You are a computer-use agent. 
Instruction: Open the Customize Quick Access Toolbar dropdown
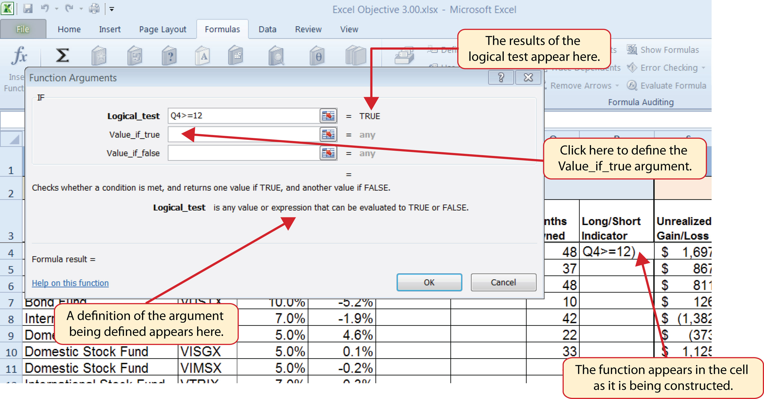click(x=112, y=9)
